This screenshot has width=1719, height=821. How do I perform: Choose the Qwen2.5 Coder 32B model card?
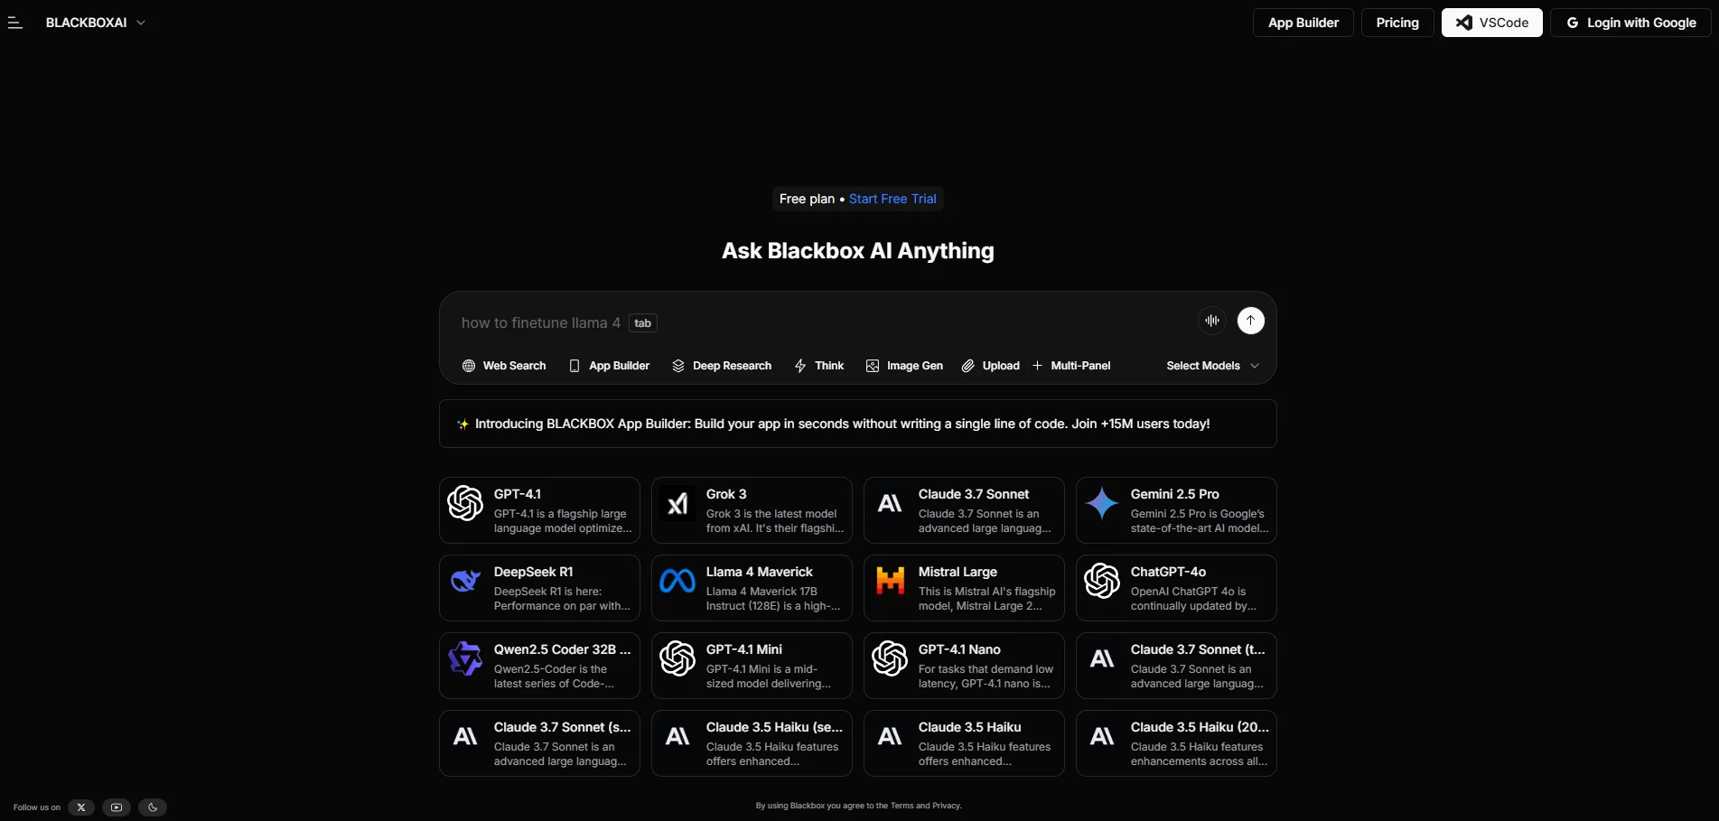pyautogui.click(x=539, y=666)
